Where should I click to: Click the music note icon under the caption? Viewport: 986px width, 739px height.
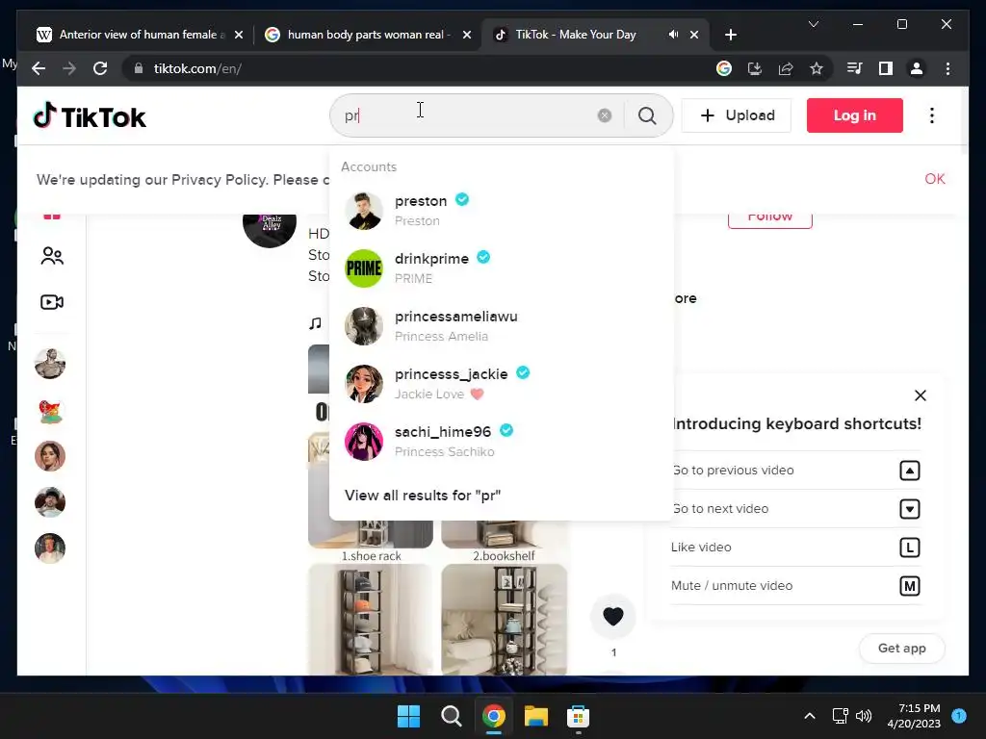[315, 323]
